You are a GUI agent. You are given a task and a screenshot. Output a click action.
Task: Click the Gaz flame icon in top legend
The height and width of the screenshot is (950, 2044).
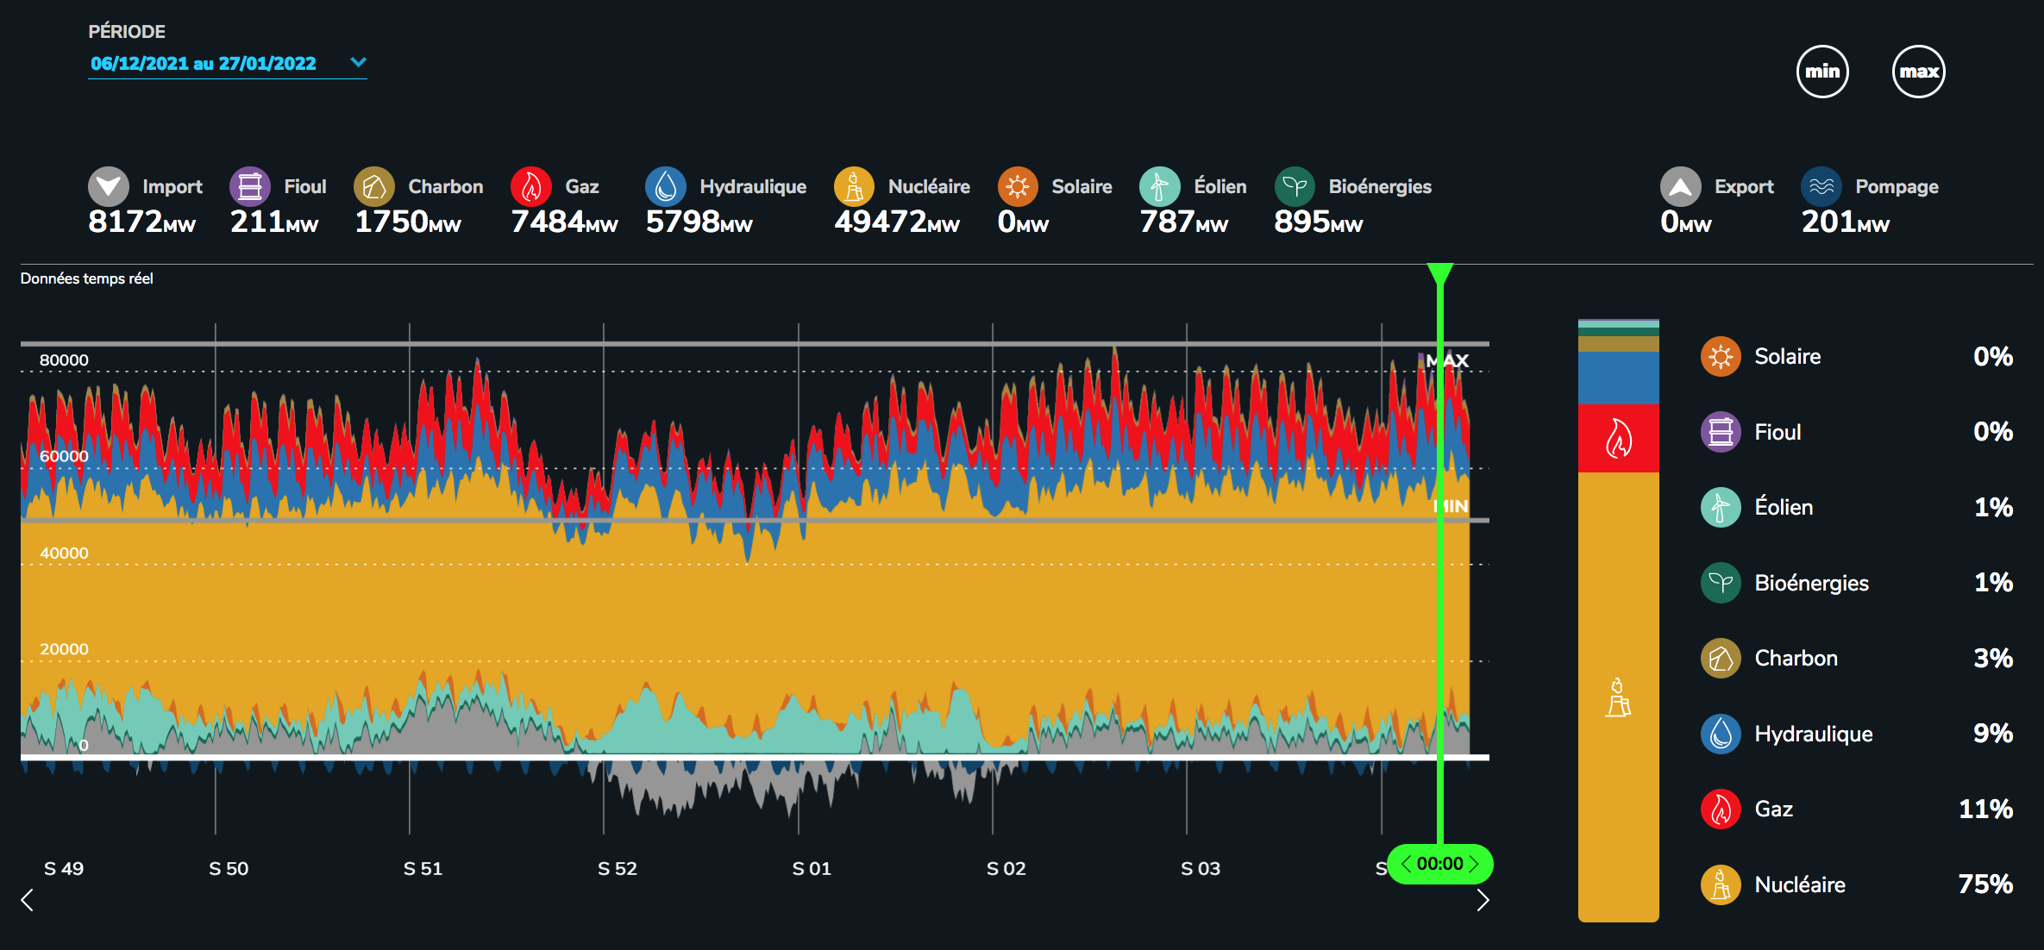point(531,186)
